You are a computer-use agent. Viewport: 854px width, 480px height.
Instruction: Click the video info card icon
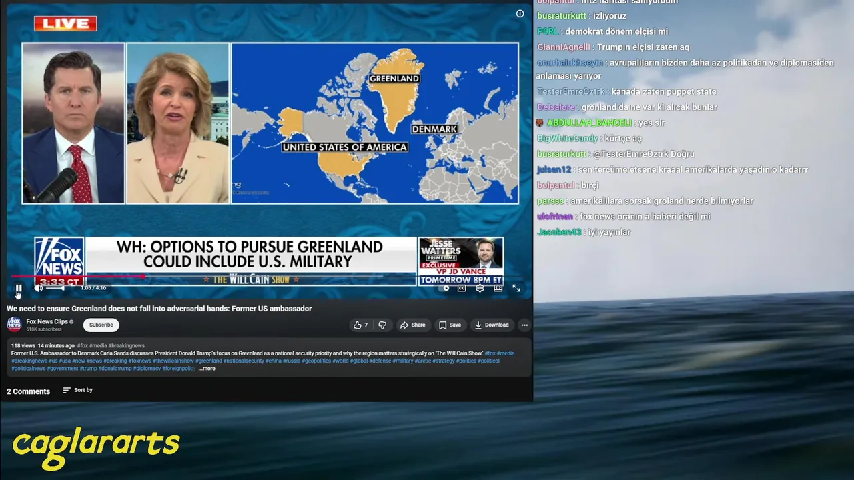[x=520, y=14]
